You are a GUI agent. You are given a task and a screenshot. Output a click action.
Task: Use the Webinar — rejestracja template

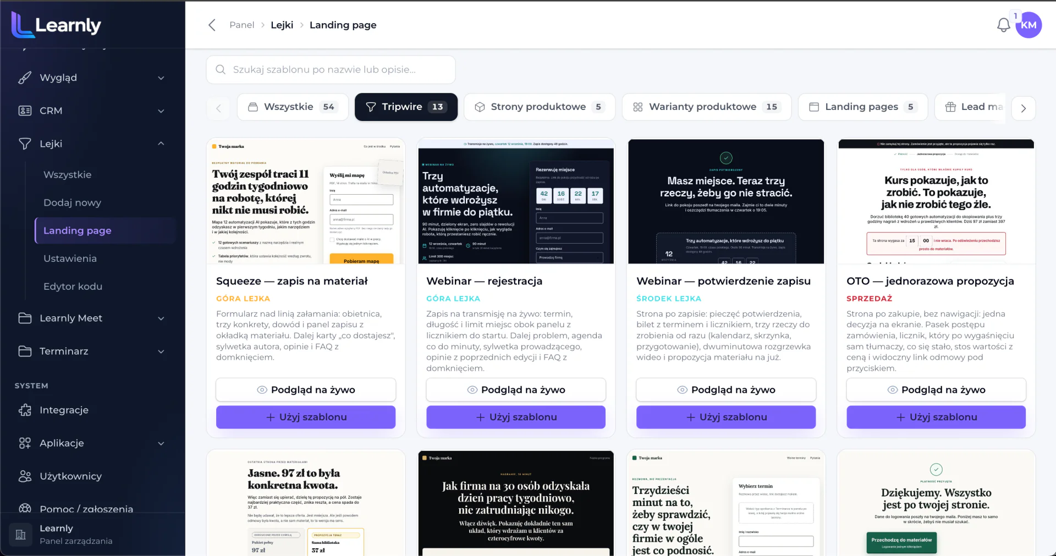tap(516, 417)
